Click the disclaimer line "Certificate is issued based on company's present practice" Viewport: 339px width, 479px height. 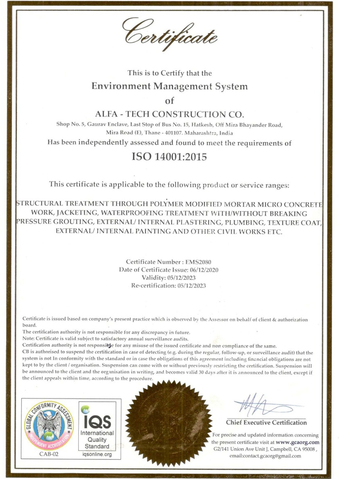pos(166,320)
